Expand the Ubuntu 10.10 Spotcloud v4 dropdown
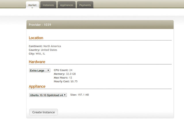184x130 pixels. pyautogui.click(x=48, y=95)
